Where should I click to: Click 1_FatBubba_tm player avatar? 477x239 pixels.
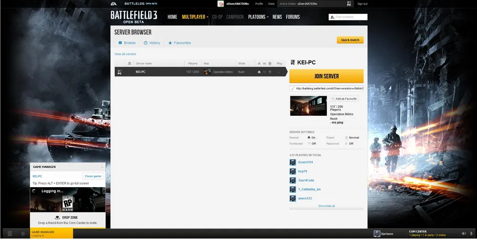pyautogui.click(x=293, y=189)
